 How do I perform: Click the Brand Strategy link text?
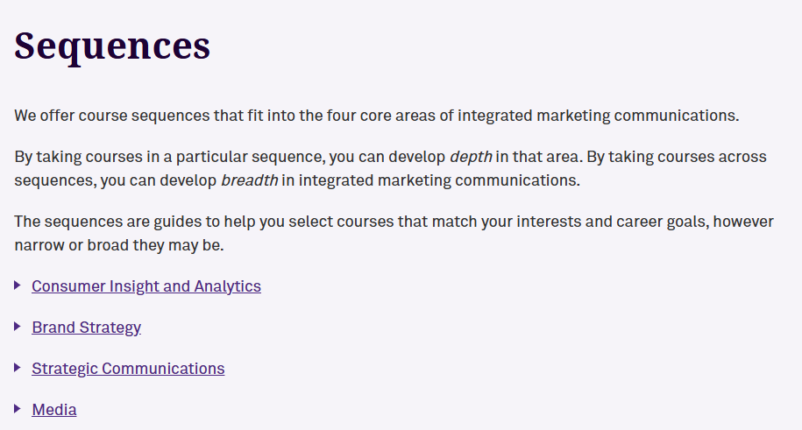click(86, 328)
